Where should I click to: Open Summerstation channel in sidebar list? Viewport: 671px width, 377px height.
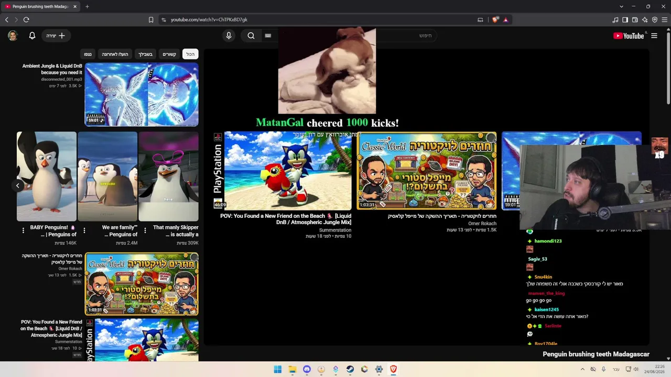click(69, 342)
